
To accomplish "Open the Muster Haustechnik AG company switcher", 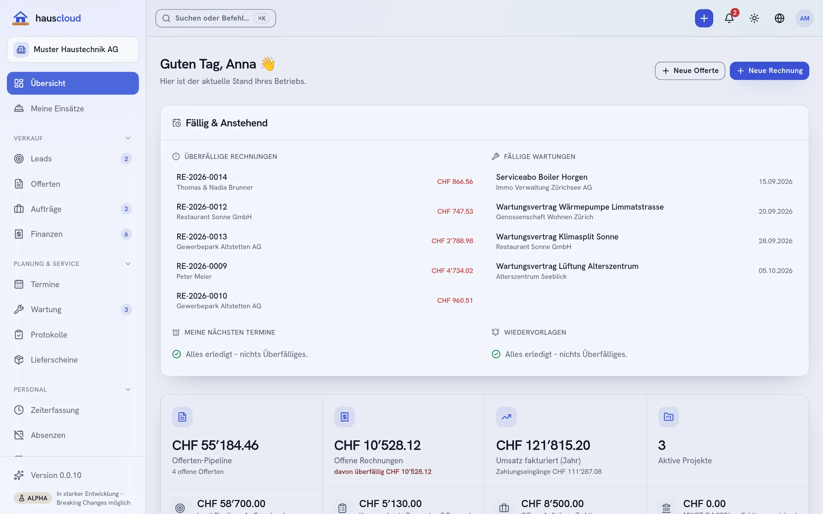I will click(x=73, y=50).
